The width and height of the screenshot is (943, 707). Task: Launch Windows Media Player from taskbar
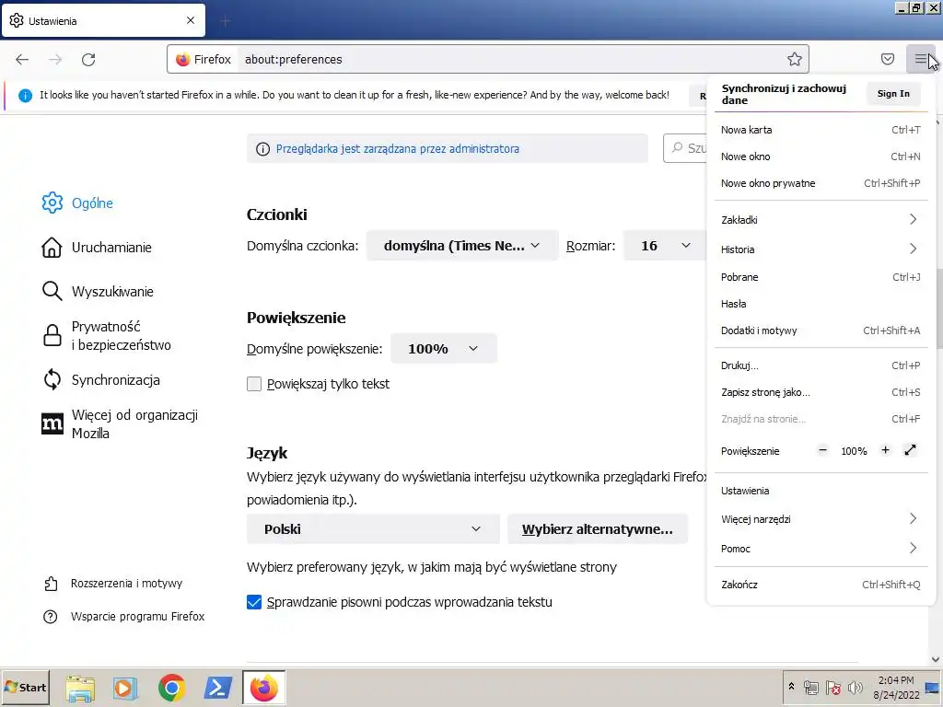(125, 688)
